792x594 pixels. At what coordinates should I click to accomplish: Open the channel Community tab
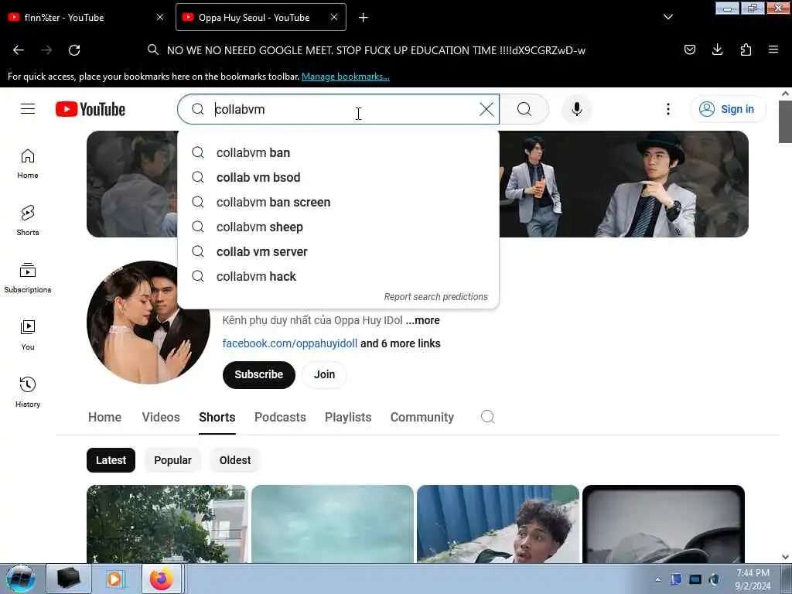click(x=422, y=417)
